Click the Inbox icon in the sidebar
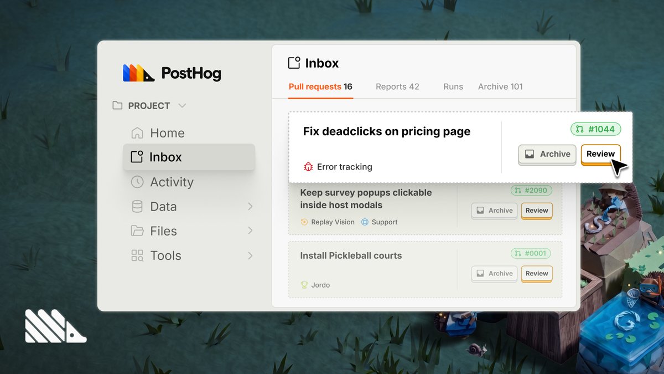Viewport: 664px width, 374px height. tap(137, 157)
